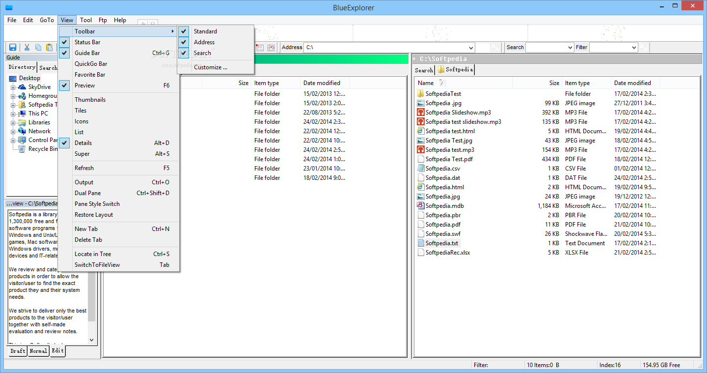
Task: Select Thumbnails view in menu
Action: coord(119,100)
